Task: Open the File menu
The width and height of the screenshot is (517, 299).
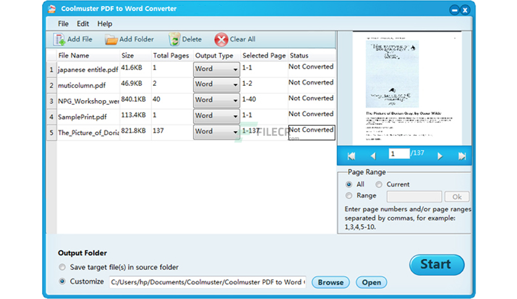Action: point(63,23)
